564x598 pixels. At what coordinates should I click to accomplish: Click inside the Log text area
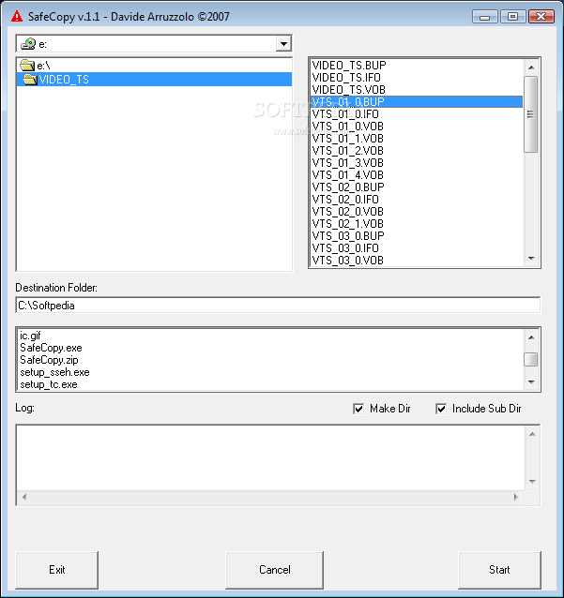point(270,457)
